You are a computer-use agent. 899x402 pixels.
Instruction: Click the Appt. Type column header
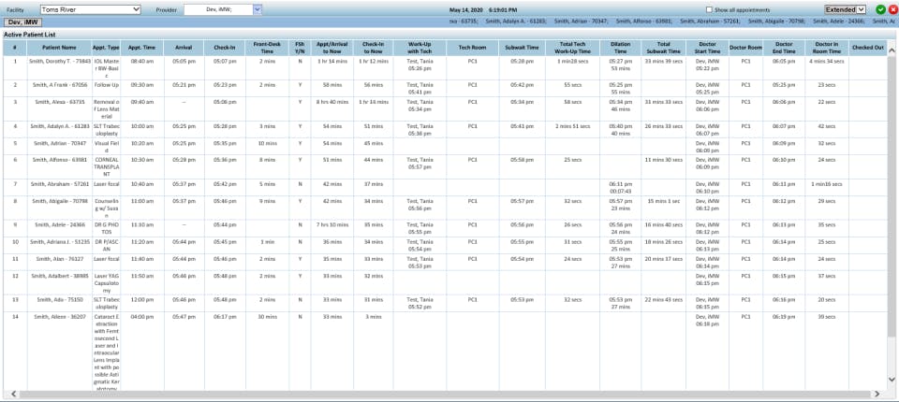(x=106, y=48)
